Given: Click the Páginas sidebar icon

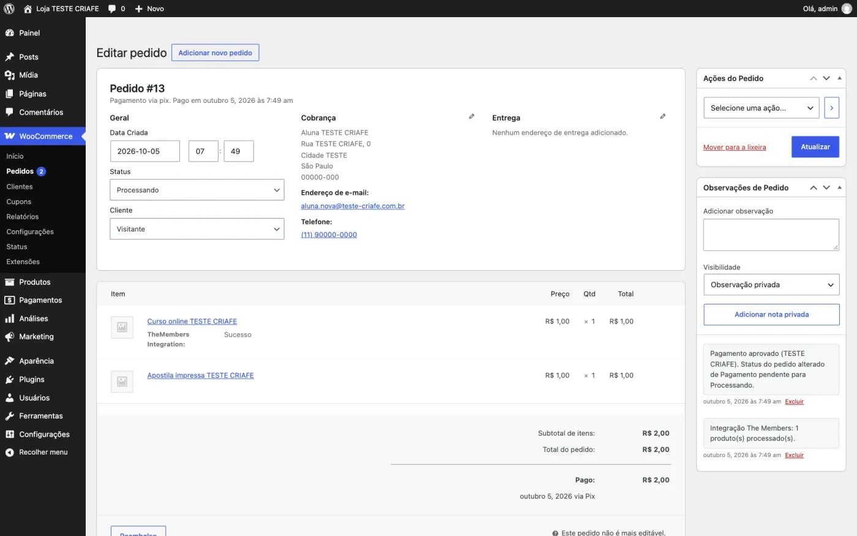Looking at the screenshot, I should (10, 94).
